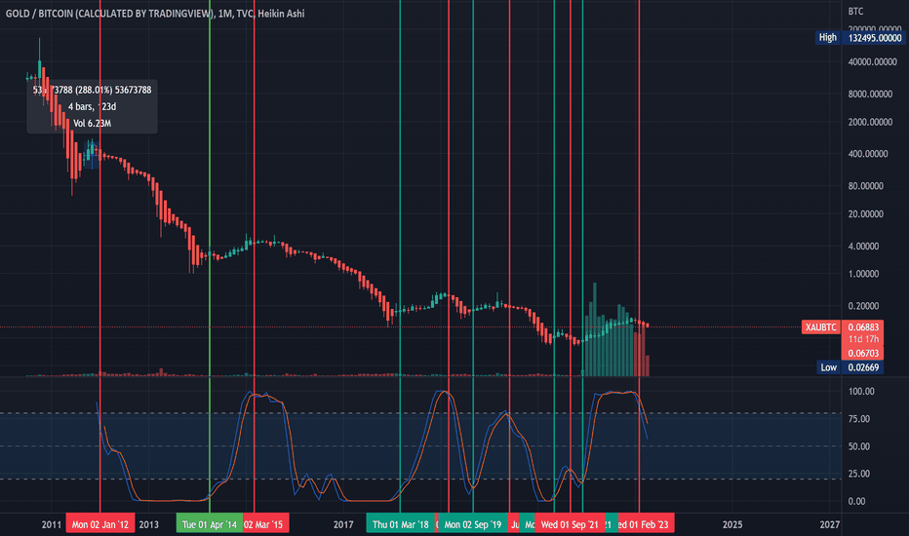Click the BTC currency label on the price axis
909x536 pixels.
(855, 11)
